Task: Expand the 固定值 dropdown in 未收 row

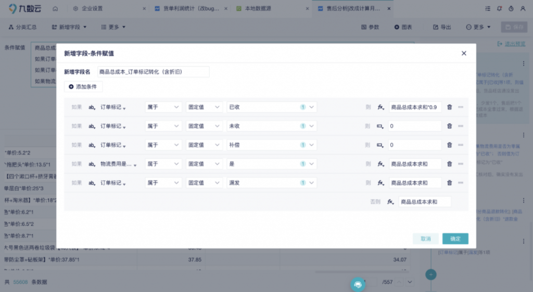Action: tap(204, 126)
